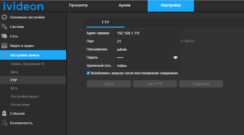Focus the Порт input field
The image size is (244, 135).
pos(148,41)
